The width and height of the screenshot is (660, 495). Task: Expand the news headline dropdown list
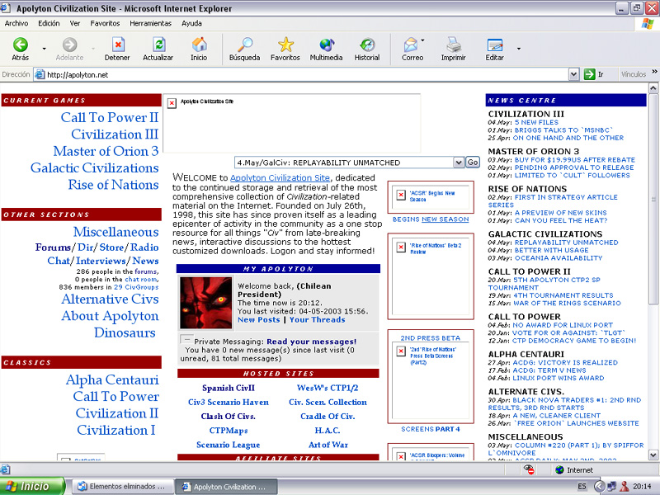point(459,163)
